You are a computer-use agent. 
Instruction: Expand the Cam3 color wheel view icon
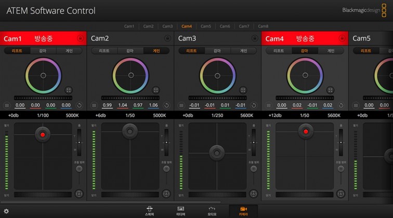243,90
